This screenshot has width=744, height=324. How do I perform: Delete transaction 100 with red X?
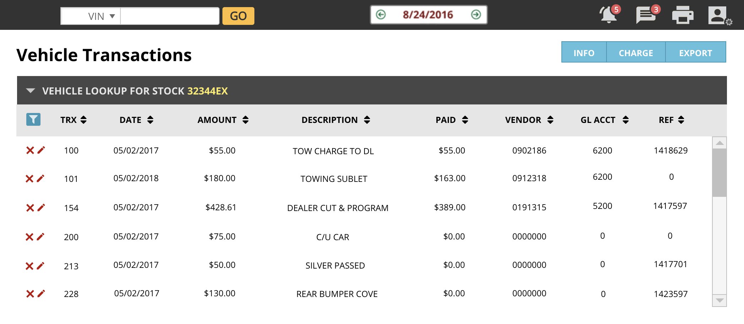coord(30,150)
